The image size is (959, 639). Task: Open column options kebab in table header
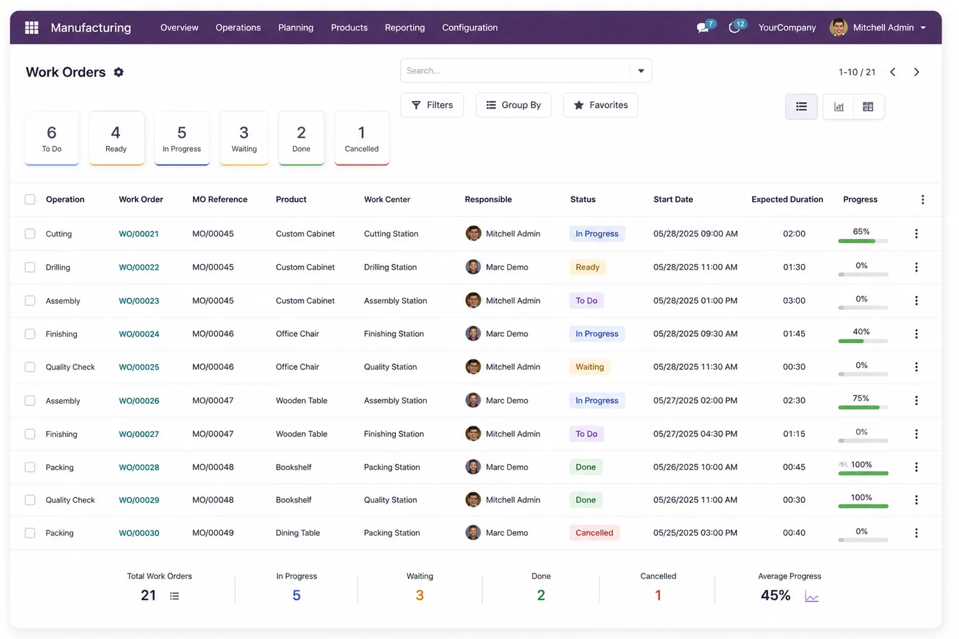coord(923,200)
